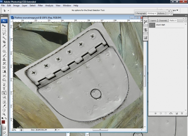Screen dimensions: 188x136
Task: Select the Eyedropper tool
Action: 4,106
